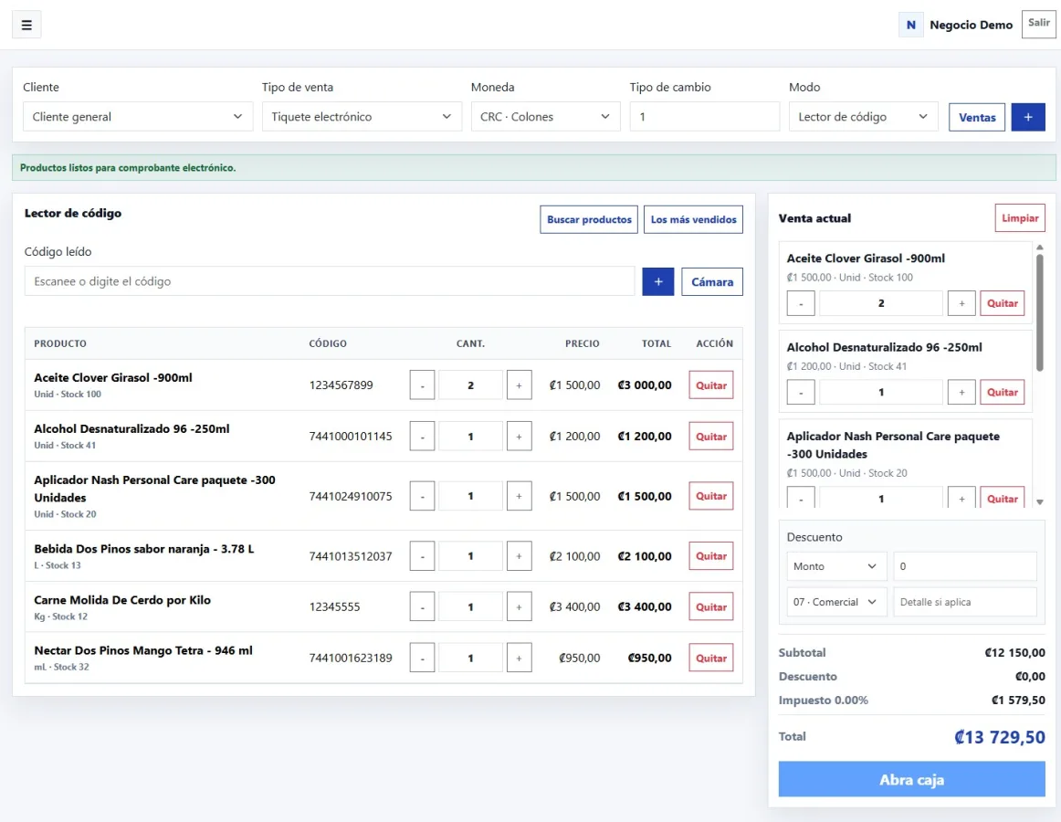
Task: Increase Bebida Dos Pinos naranja quantity
Action: pos(519,556)
